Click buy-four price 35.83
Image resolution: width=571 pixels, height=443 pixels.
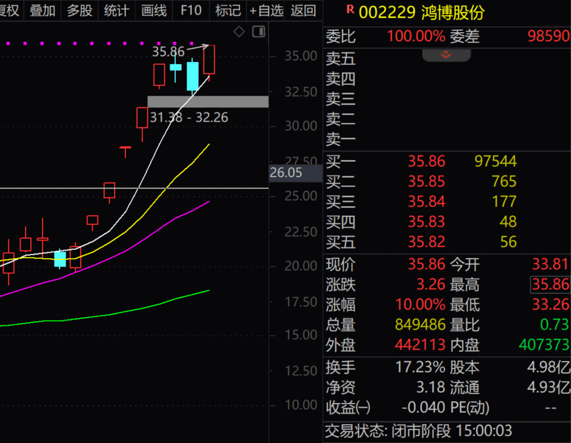click(426, 222)
